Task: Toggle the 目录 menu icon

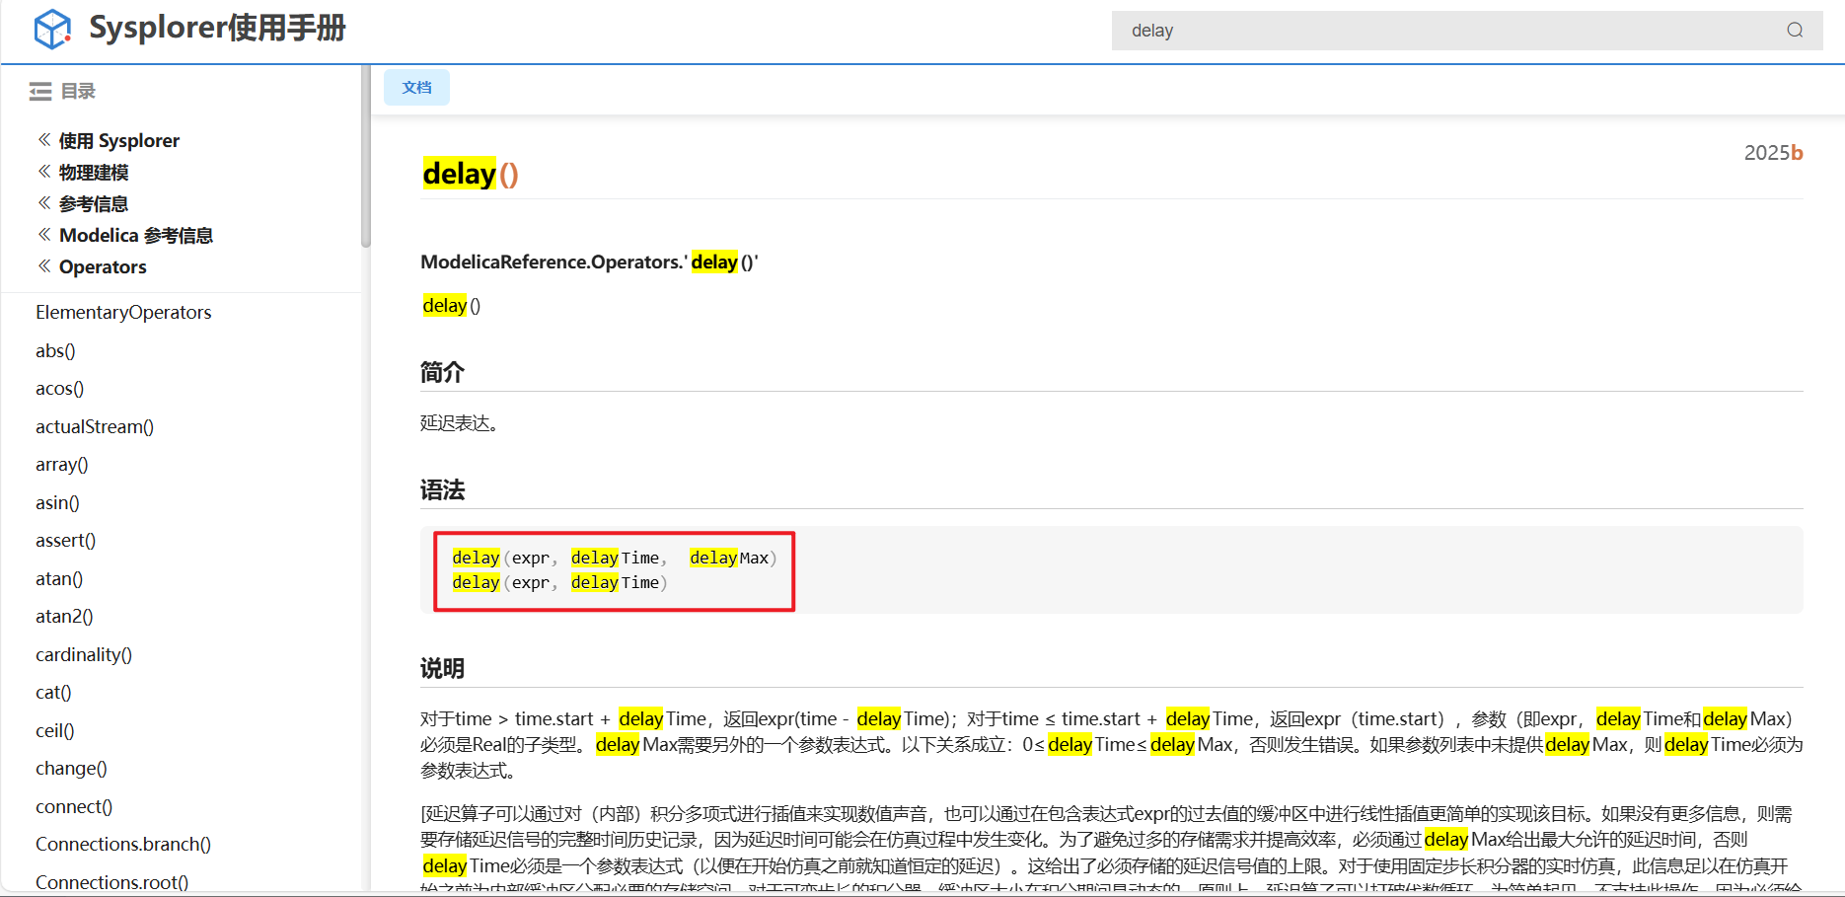Action: coord(40,92)
